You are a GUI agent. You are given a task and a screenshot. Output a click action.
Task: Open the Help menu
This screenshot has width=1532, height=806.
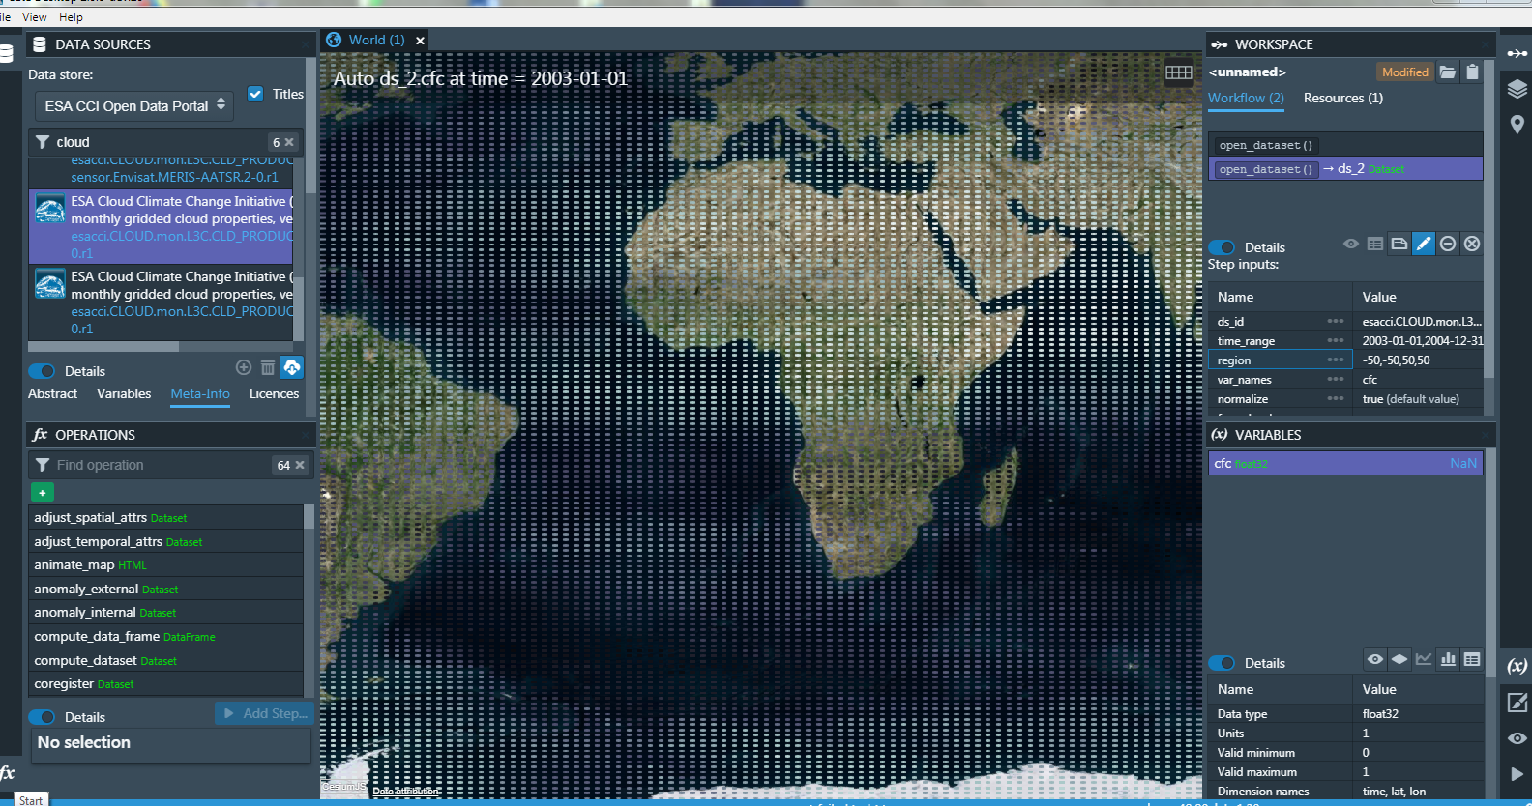pos(71,17)
